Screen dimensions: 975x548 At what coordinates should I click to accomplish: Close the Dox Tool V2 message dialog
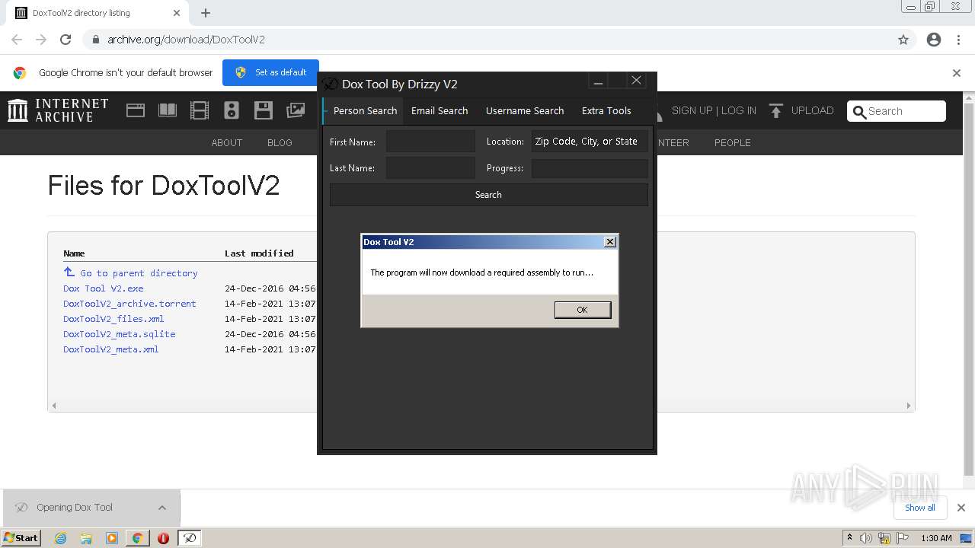point(609,242)
